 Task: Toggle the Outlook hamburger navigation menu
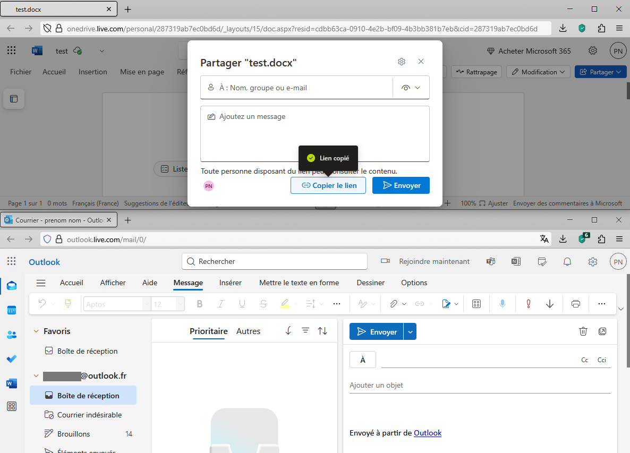pyautogui.click(x=41, y=283)
